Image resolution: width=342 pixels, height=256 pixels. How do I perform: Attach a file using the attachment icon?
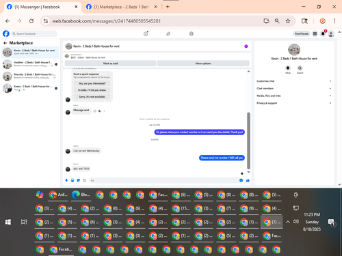click(73, 180)
